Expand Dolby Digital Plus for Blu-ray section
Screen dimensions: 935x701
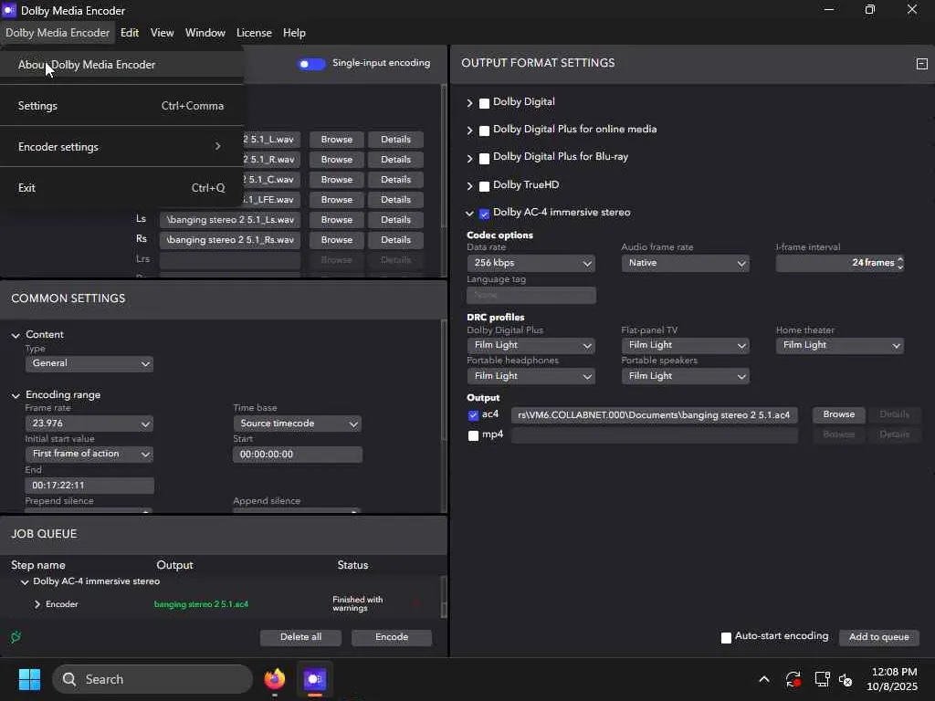(470, 158)
